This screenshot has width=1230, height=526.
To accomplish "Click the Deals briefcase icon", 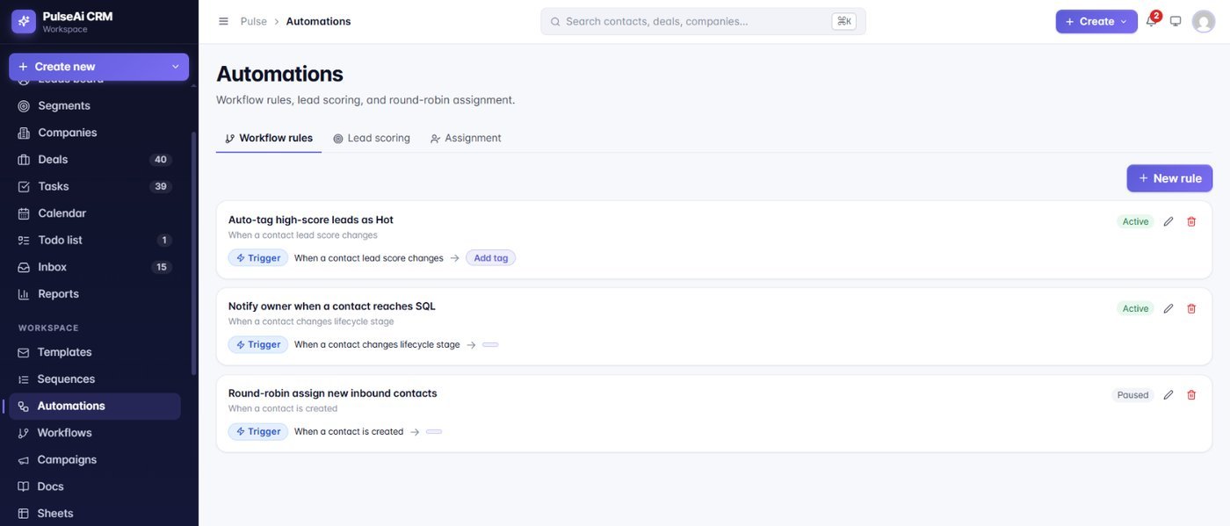I will 24,160.
